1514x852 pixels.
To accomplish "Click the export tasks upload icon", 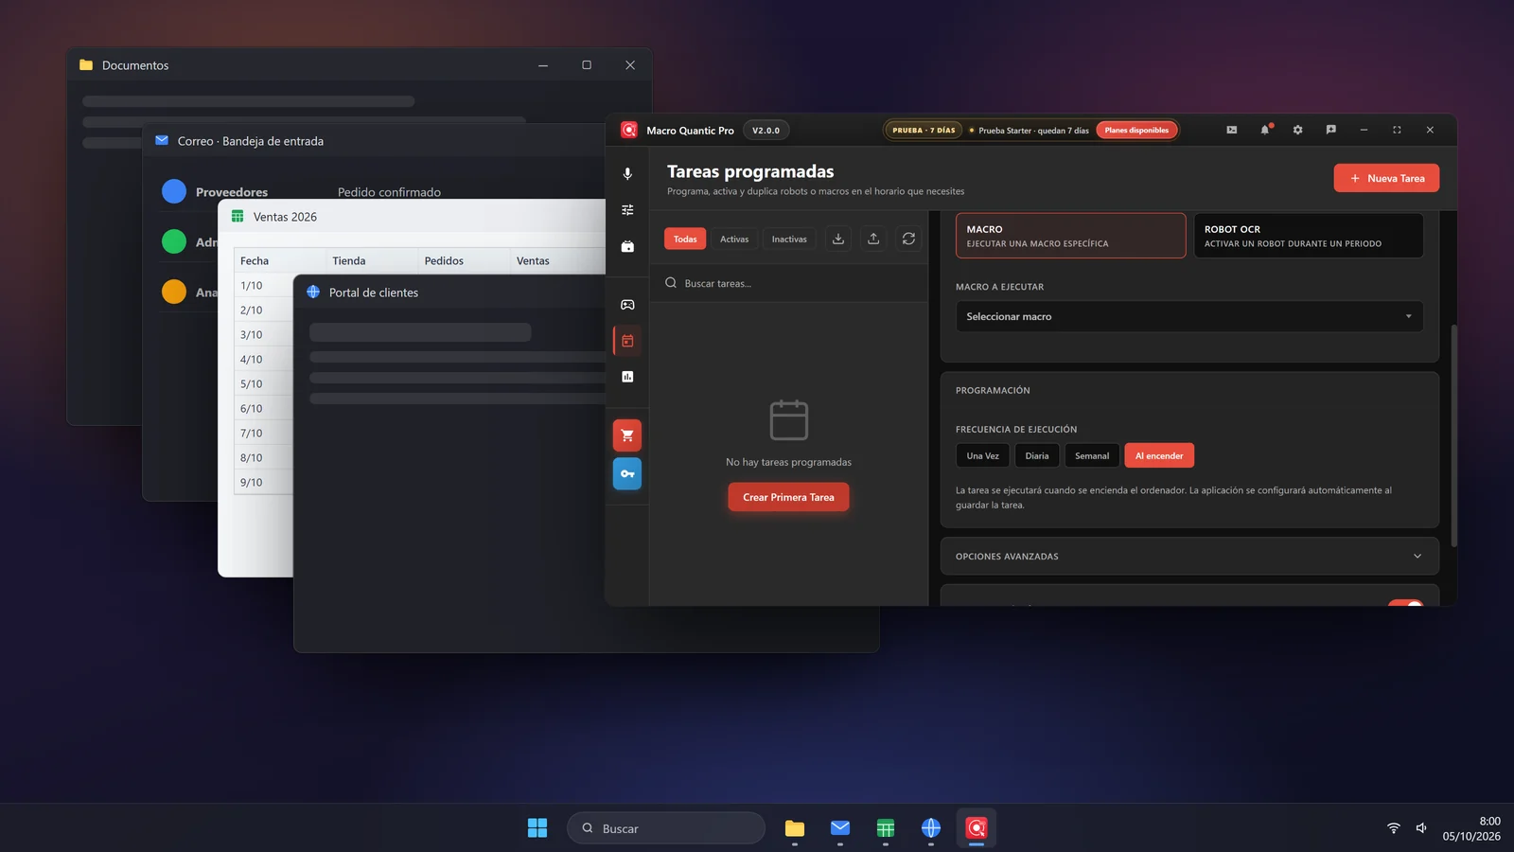I will click(x=873, y=240).
